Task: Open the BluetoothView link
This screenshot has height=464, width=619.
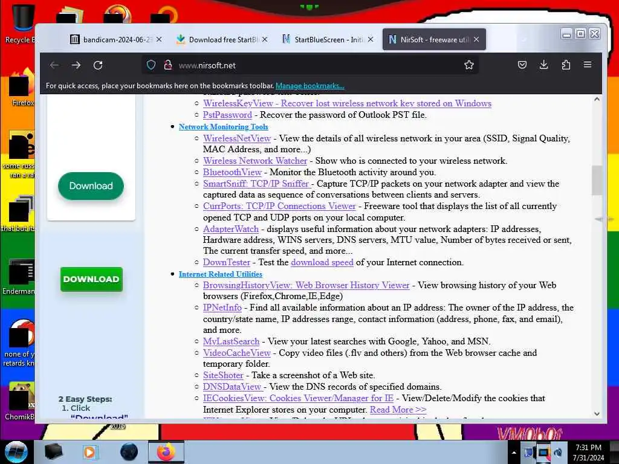Action: (x=232, y=172)
